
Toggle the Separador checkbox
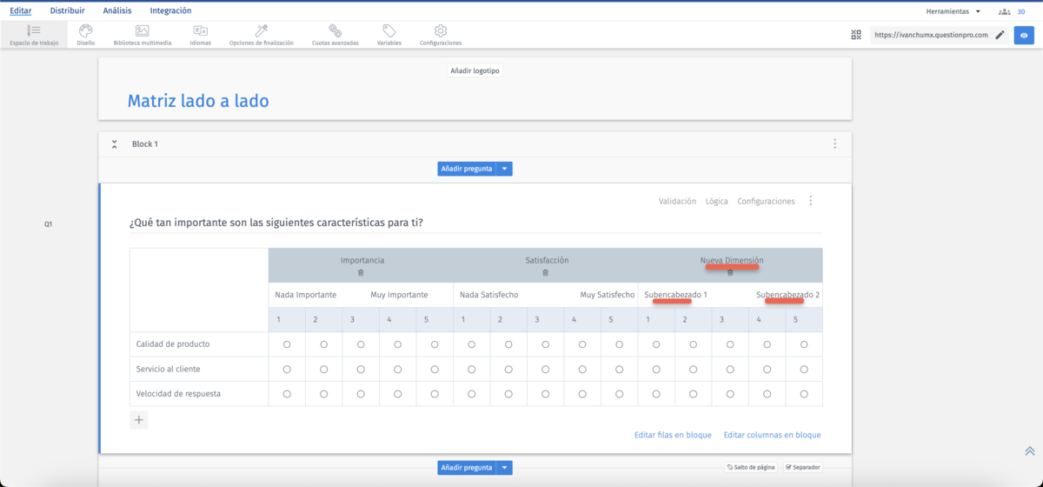[x=788, y=467]
